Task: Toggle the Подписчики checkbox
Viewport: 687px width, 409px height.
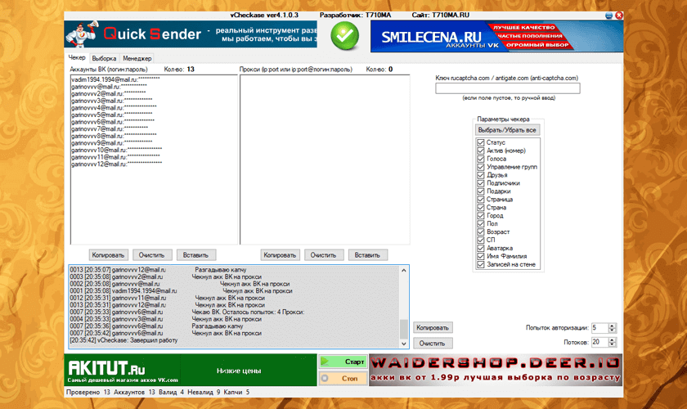Action: pyautogui.click(x=481, y=182)
